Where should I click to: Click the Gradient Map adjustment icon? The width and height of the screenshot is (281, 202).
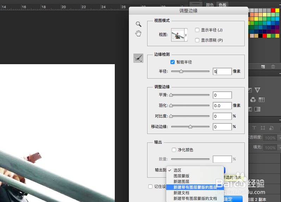click(257, 109)
